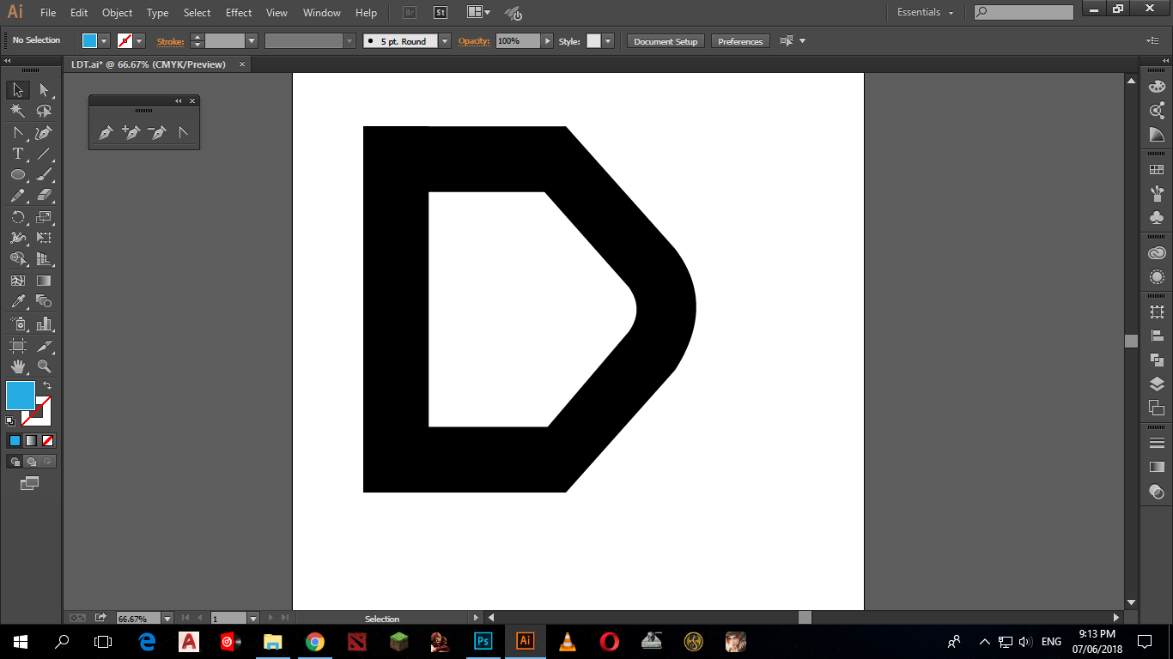
Task: Open the stroke weight dropdown
Action: pos(252,40)
